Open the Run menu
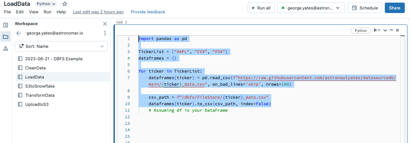 [x=47, y=12]
